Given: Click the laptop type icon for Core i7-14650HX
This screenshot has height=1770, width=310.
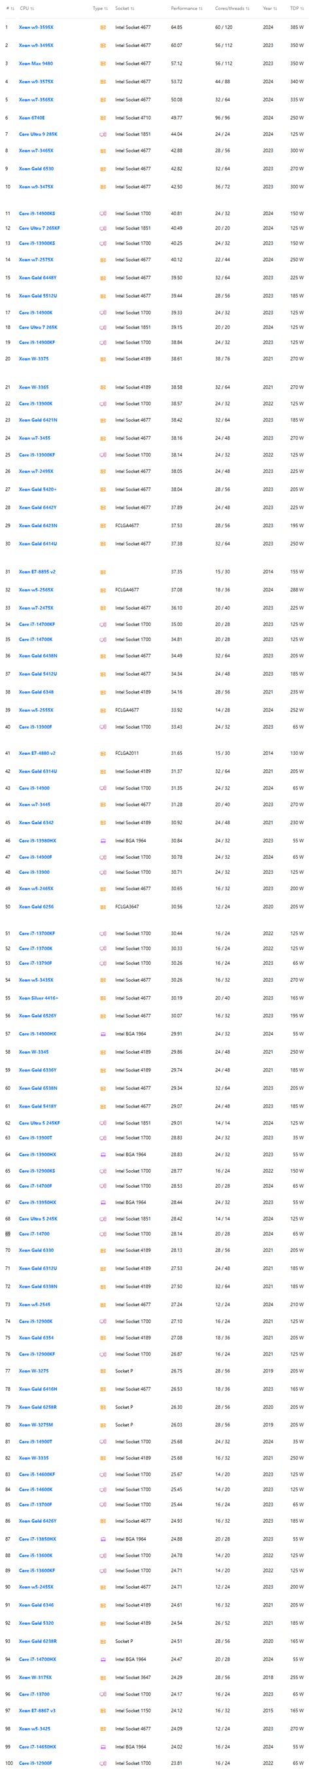Looking at the screenshot, I should click(103, 1746).
